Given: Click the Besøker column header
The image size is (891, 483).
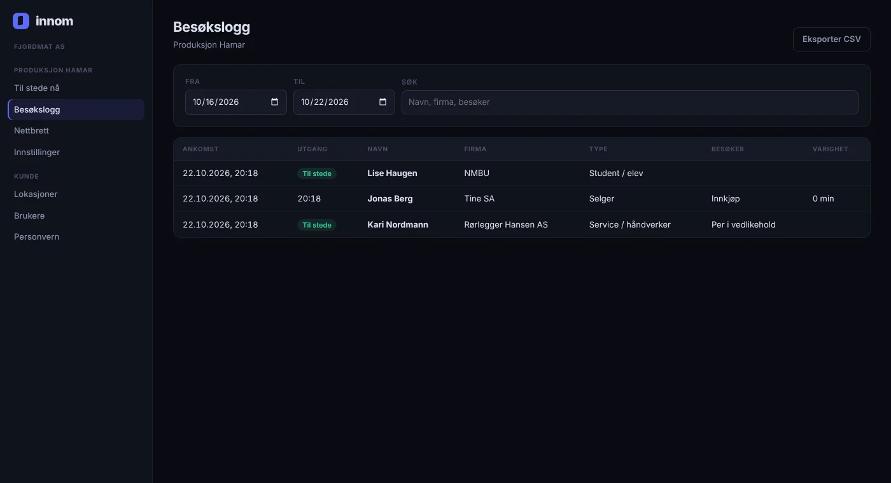Looking at the screenshot, I should 727,149.
